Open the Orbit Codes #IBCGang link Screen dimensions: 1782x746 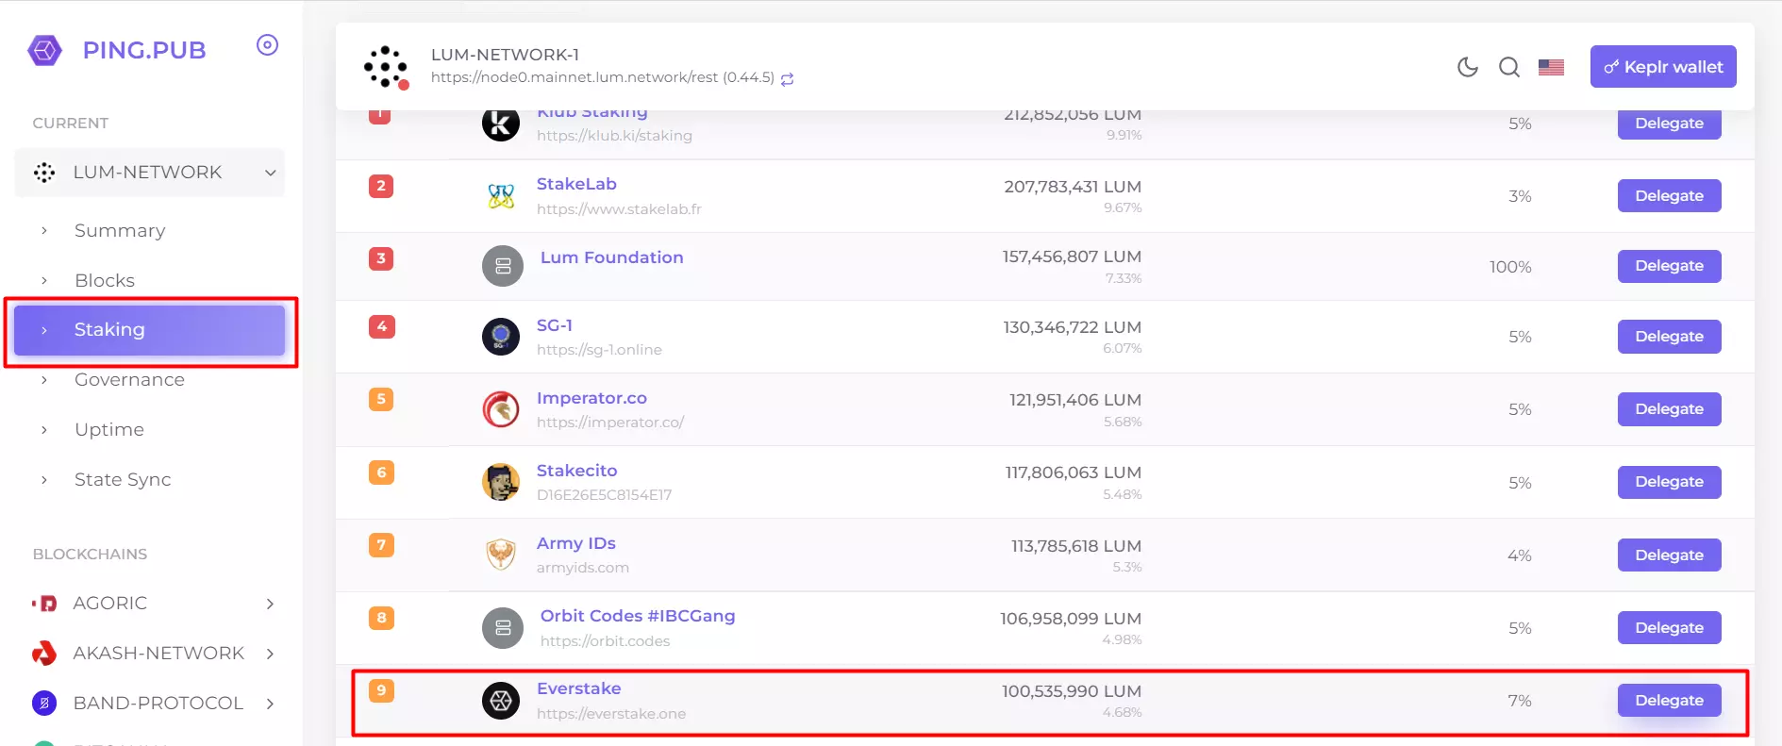pos(638,616)
